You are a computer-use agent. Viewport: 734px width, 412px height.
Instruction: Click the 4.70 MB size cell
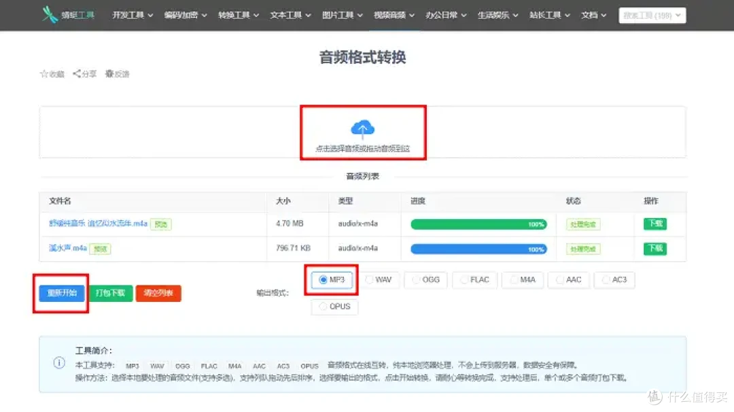pyautogui.click(x=290, y=223)
